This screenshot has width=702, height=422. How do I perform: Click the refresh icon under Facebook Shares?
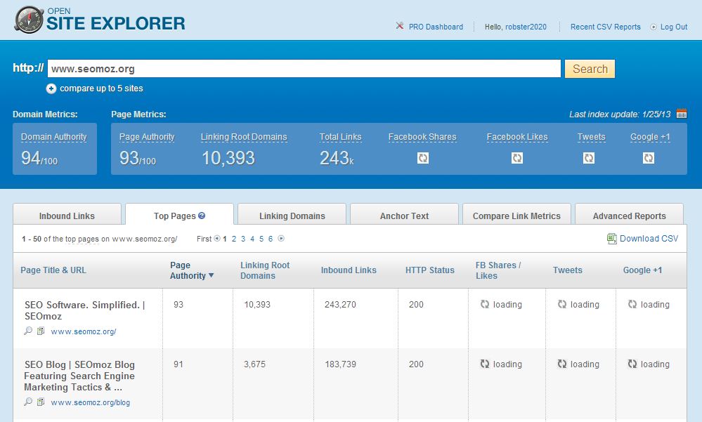tap(422, 158)
